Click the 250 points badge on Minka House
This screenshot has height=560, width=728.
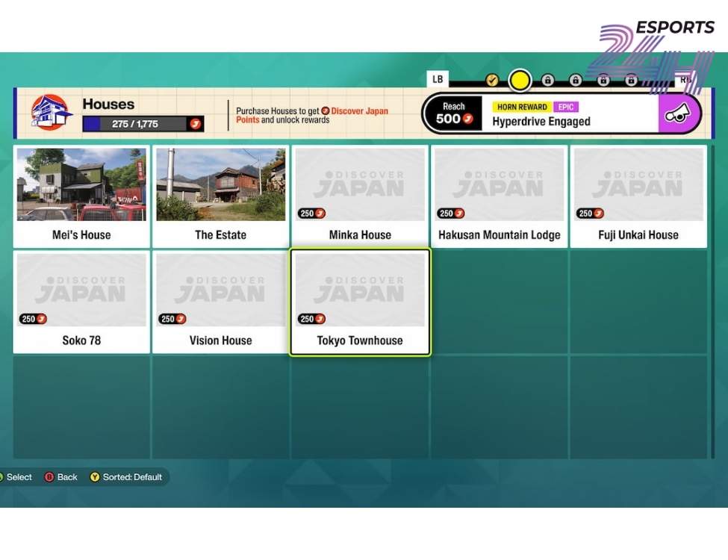coord(311,213)
